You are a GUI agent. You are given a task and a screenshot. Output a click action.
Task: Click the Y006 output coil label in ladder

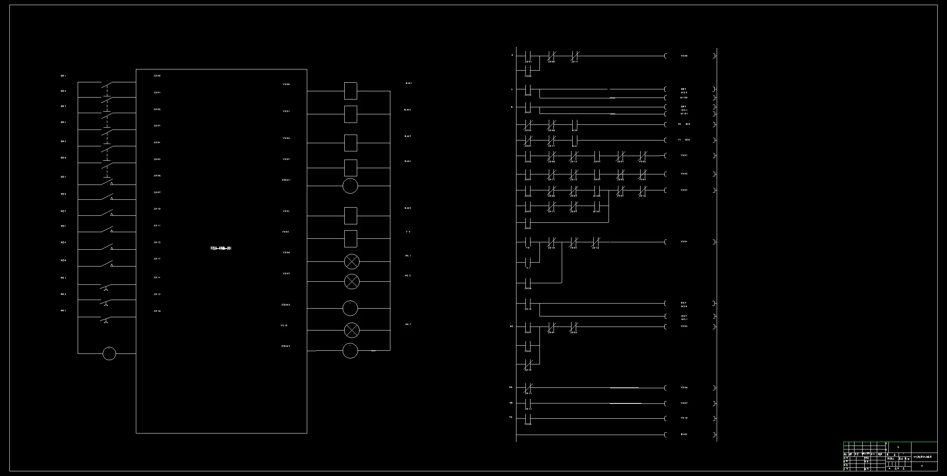click(684, 387)
